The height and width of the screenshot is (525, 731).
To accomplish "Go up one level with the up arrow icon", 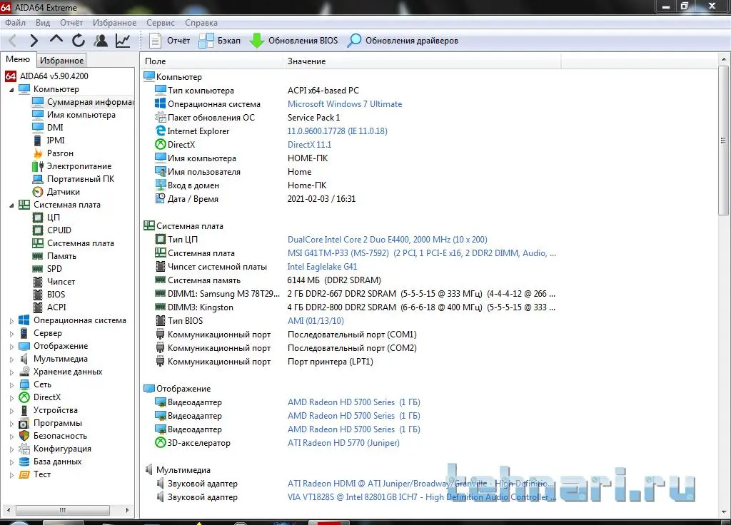I will 56,40.
